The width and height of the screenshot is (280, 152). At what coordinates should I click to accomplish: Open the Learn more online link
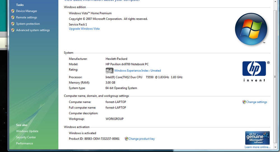[x=257, y=147]
